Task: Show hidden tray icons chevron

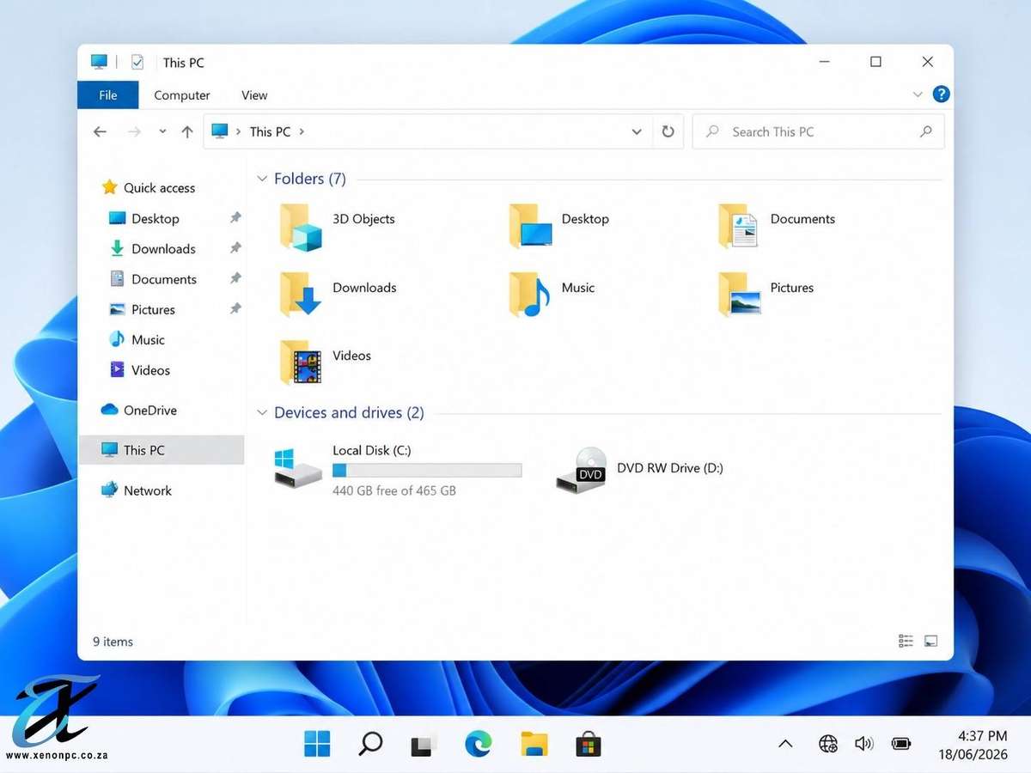Action: 785,744
